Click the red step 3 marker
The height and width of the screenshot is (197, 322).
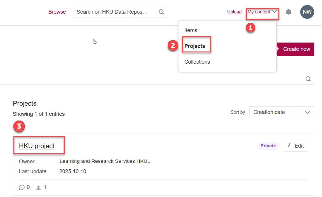pos(19,126)
